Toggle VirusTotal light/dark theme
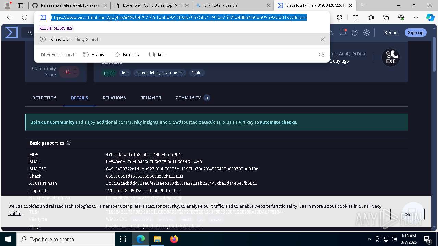Screen dimensions: 438x246 tap(366, 32)
